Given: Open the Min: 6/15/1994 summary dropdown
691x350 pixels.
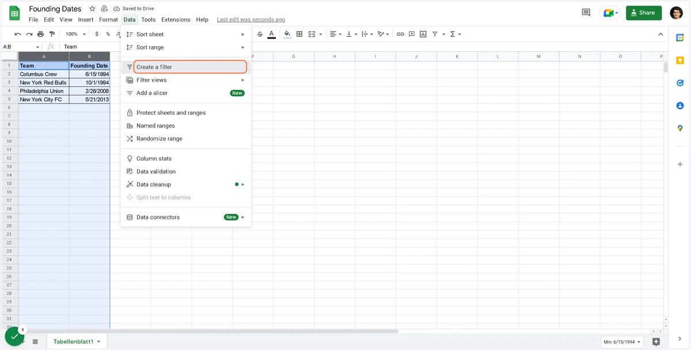Looking at the screenshot, I should (622, 342).
